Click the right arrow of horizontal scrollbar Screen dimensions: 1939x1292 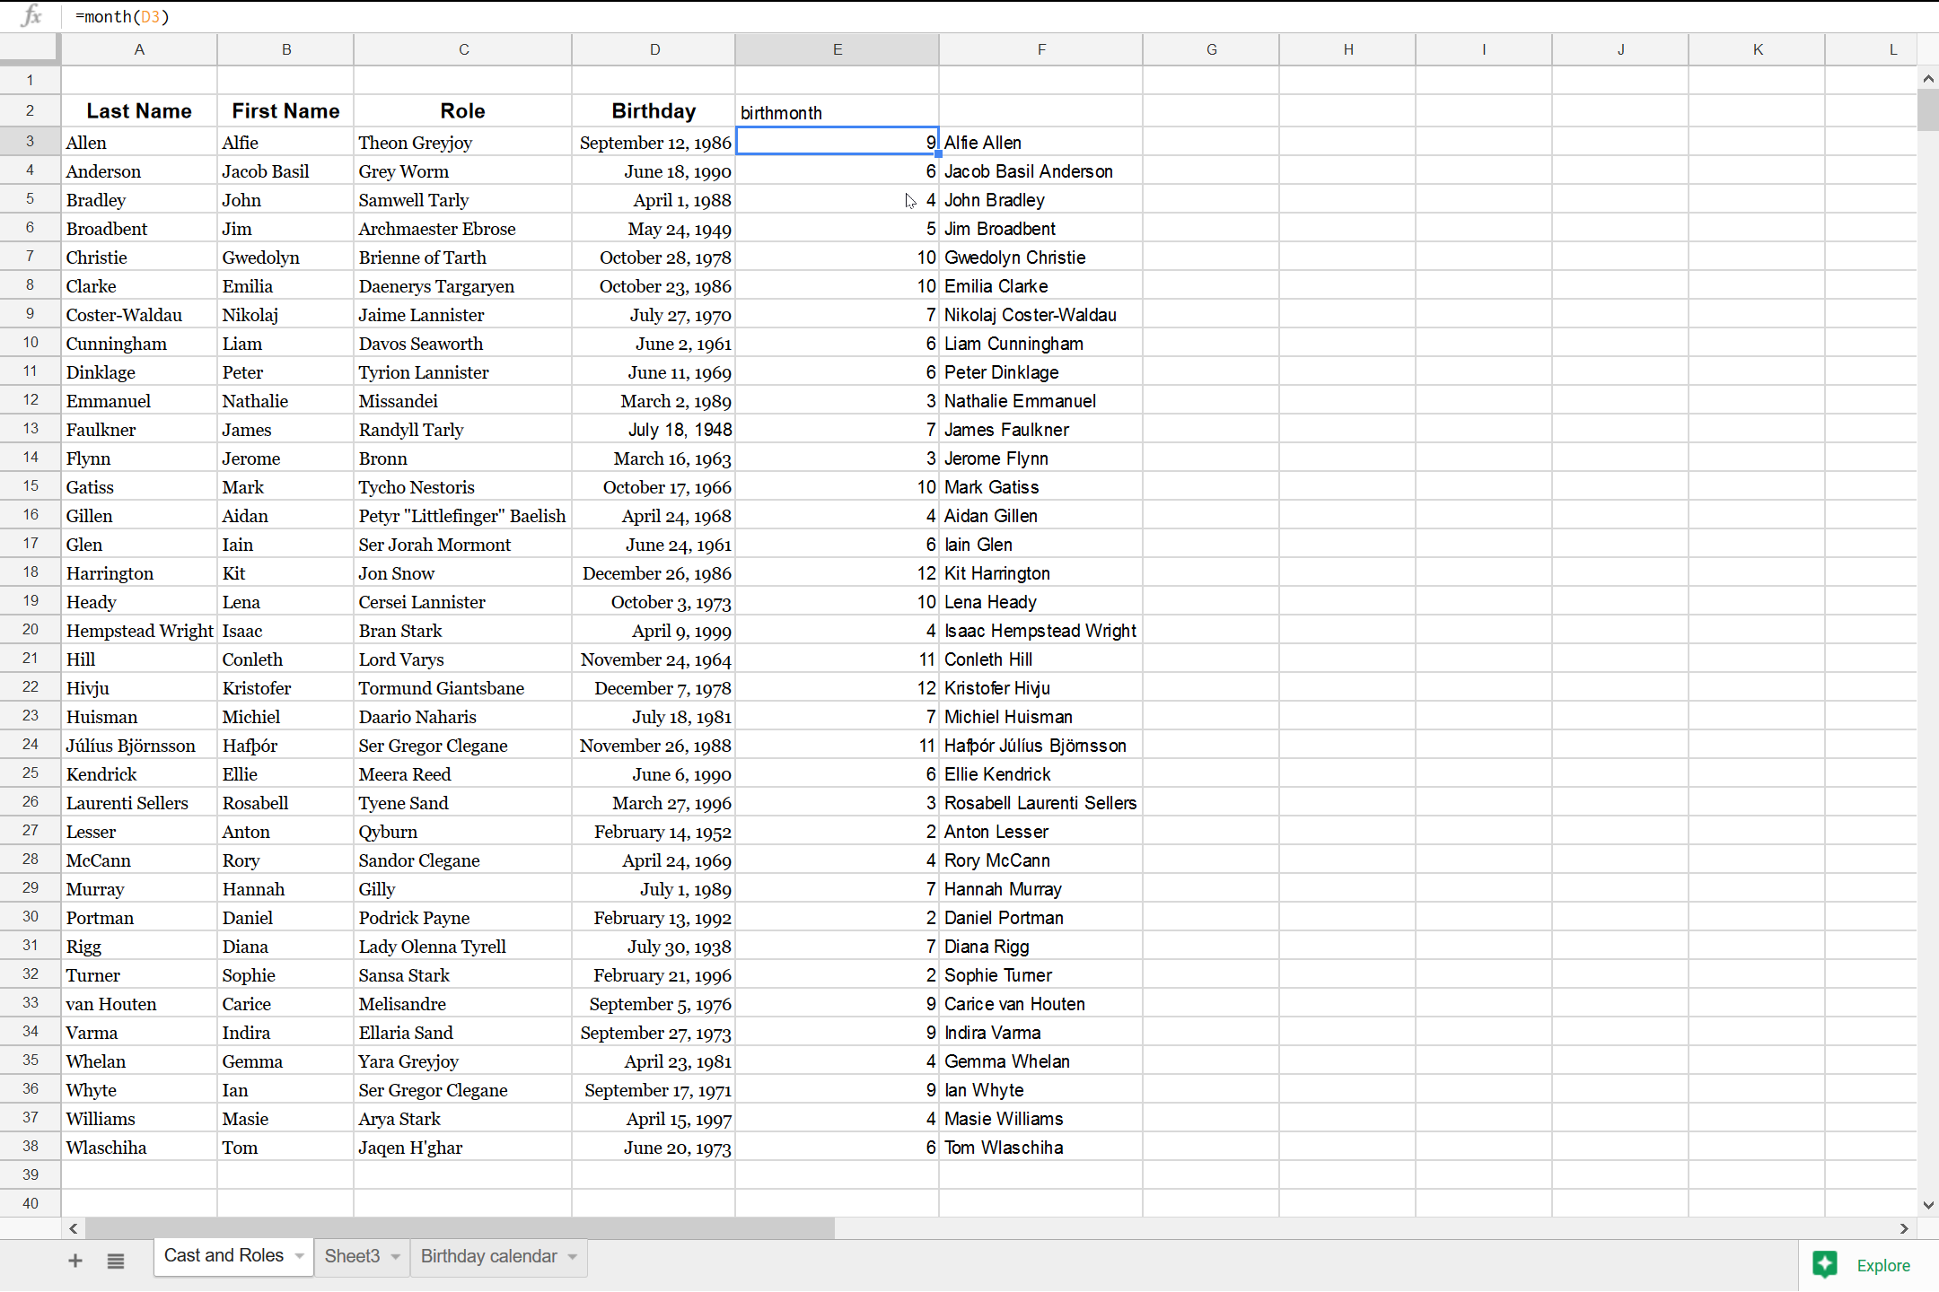click(1903, 1228)
